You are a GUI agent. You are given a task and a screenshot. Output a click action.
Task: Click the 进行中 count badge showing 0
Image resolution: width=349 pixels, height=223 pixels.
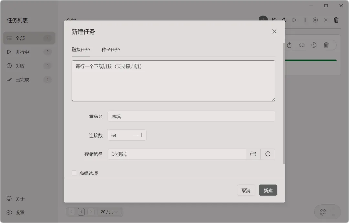coord(48,52)
